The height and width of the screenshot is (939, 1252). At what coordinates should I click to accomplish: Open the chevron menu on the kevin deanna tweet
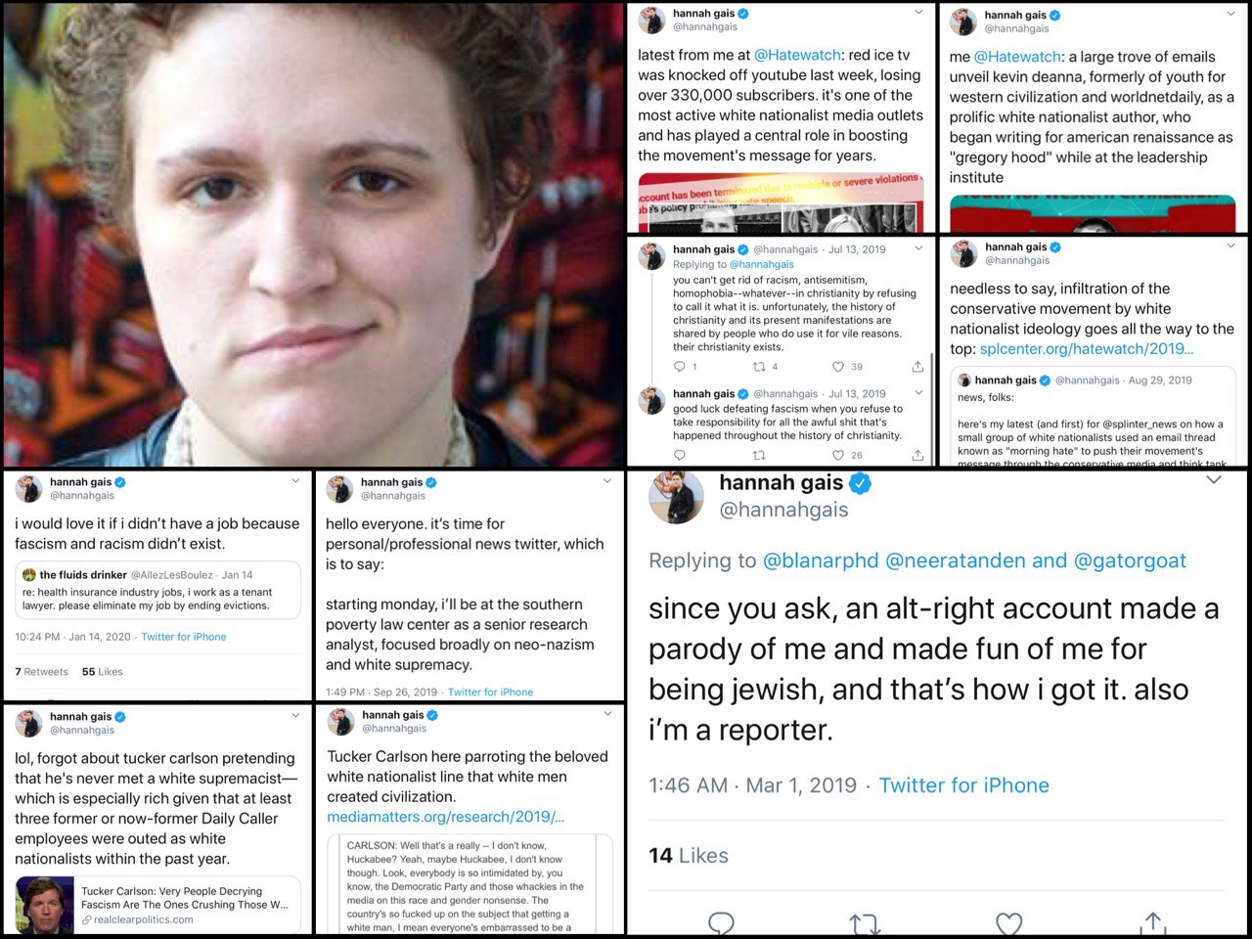click(1230, 14)
